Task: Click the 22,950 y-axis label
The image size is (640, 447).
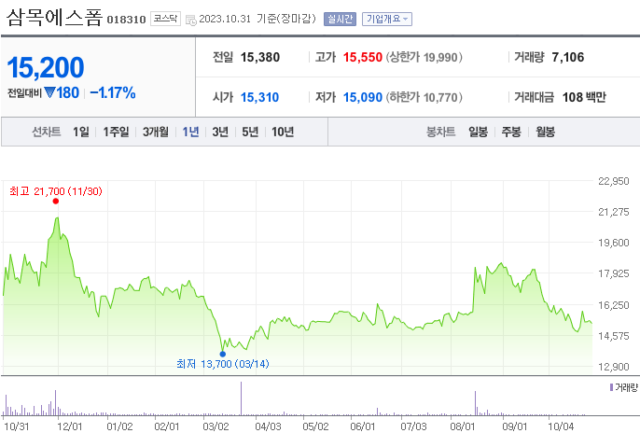Action: (614, 181)
